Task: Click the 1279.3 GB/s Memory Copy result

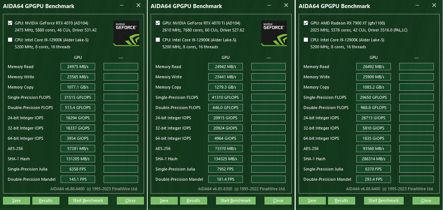Action: 226,87
